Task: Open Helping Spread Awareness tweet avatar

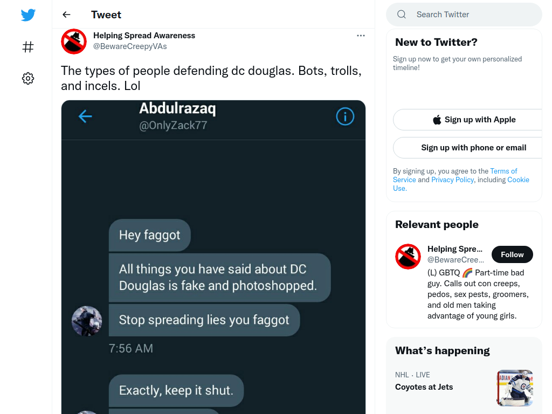Action: pyautogui.click(x=74, y=42)
